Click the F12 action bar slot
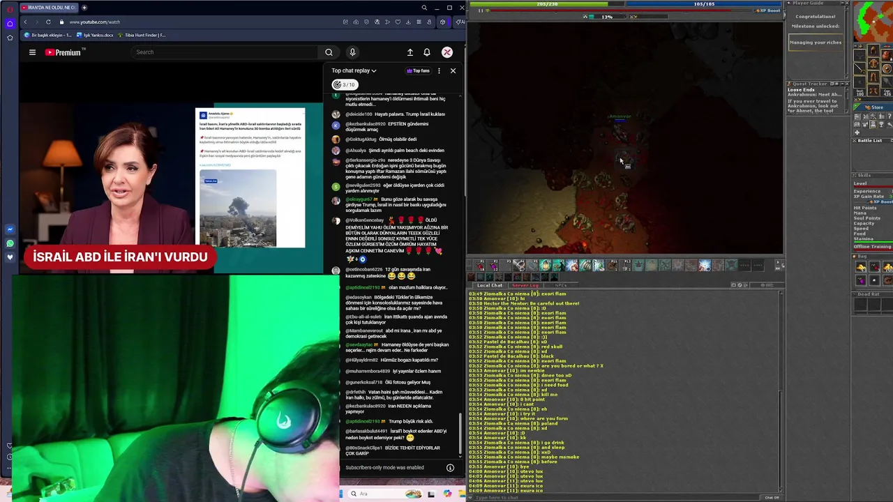 [x=626, y=265]
